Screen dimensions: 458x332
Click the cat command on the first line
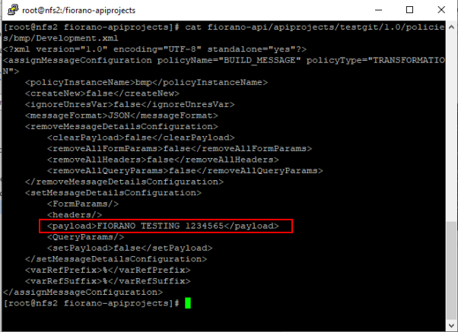193,27
